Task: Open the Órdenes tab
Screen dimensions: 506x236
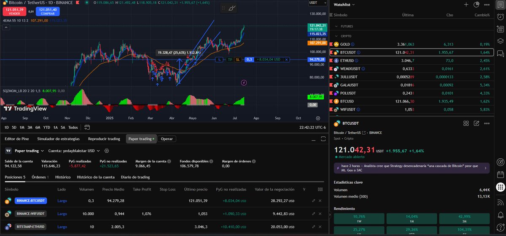Action: (x=40, y=177)
